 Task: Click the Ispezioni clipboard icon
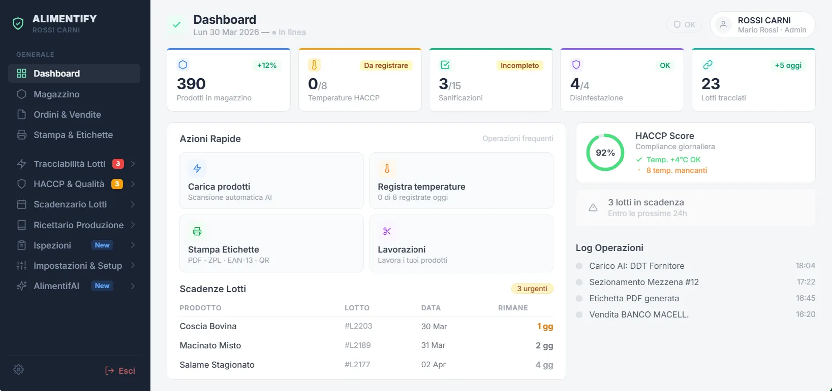click(21, 245)
